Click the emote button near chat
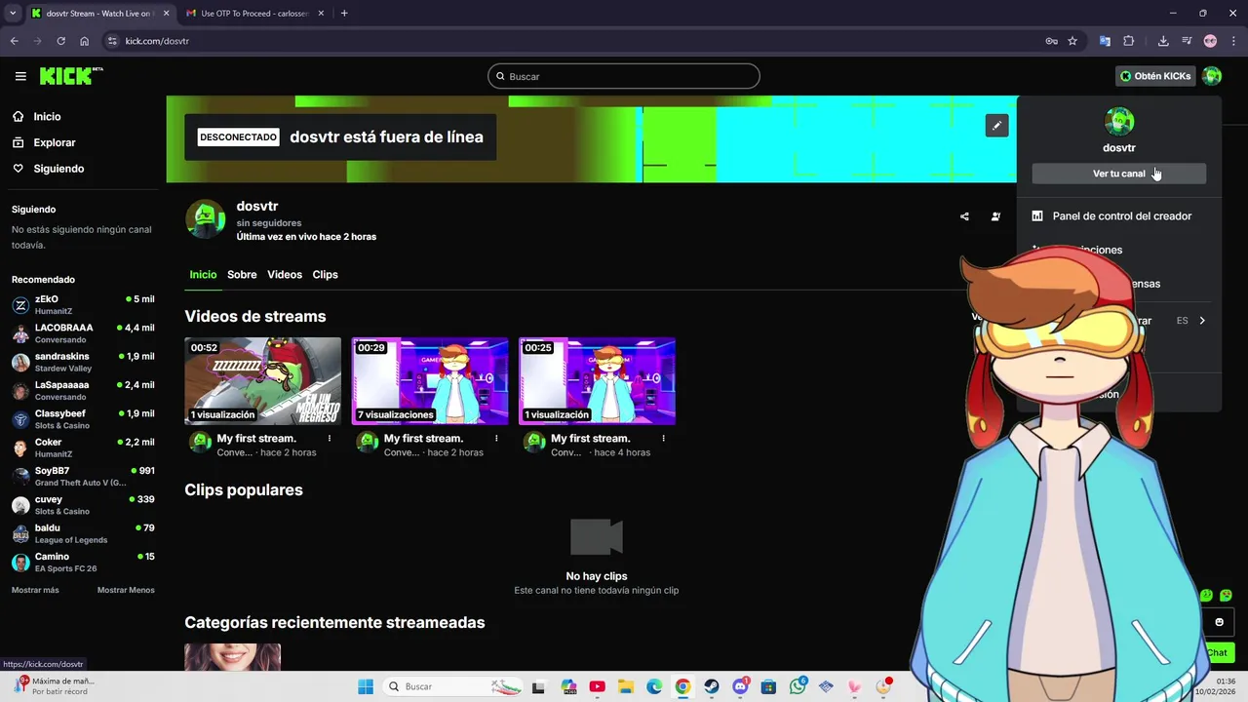Viewport: 1248px width, 702px height. pyautogui.click(x=1219, y=622)
